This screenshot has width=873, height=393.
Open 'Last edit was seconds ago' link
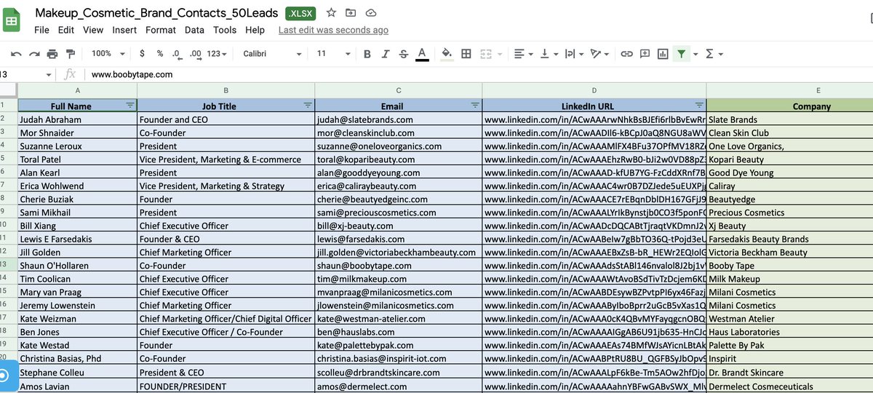333,30
